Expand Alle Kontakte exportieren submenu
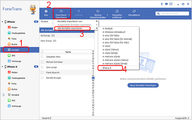The width and height of the screenshot is (192, 120). point(76,28)
